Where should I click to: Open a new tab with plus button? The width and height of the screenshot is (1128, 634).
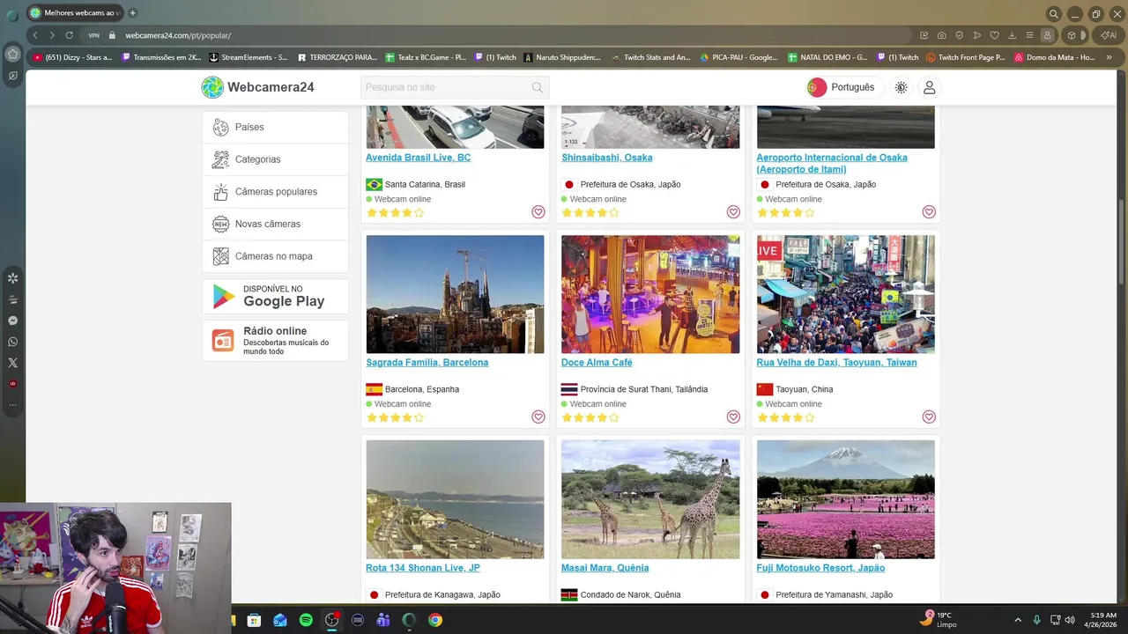[x=132, y=13]
